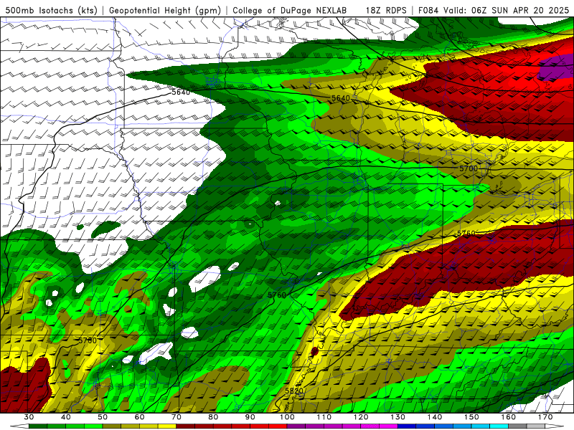Click the 50 tick label on the color scale

[103, 417]
